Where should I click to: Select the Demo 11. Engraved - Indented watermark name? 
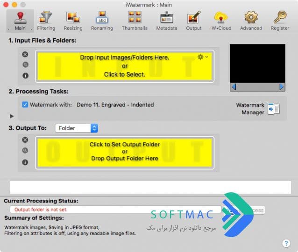click(x=115, y=105)
